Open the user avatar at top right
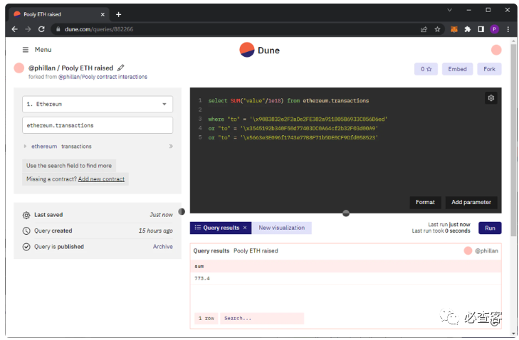The width and height of the screenshot is (519, 340). tap(496, 50)
